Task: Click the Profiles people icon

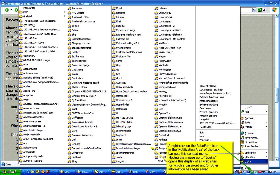Action: click(x=242, y=127)
